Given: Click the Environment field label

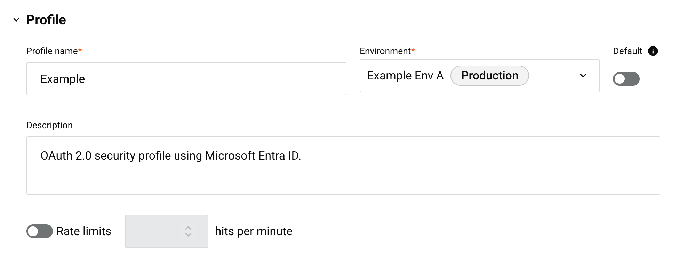Looking at the screenshot, I should tap(388, 51).
